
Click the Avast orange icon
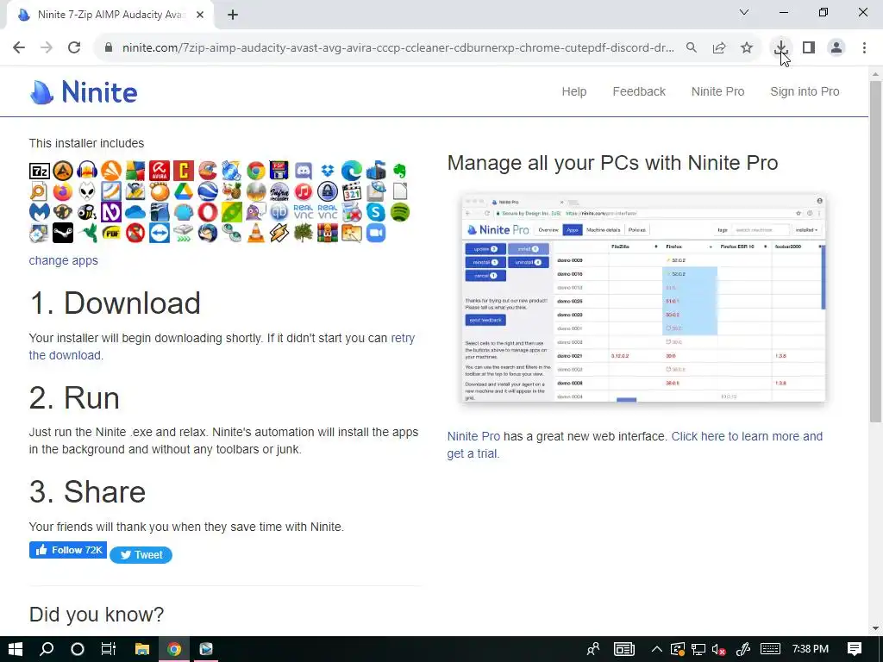[111, 171]
